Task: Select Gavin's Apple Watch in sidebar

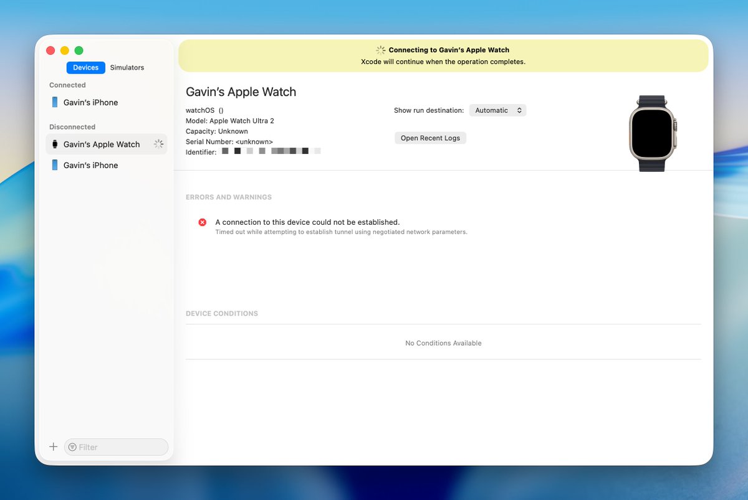Action: click(107, 144)
